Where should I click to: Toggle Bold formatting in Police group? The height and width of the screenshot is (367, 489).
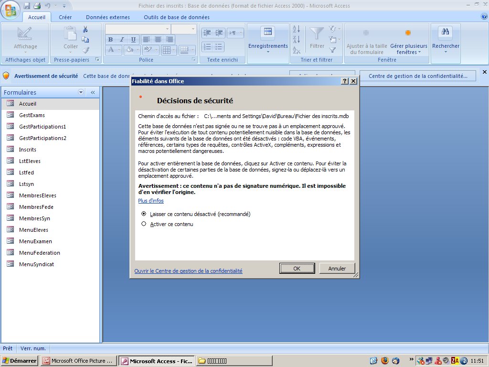(x=110, y=39)
